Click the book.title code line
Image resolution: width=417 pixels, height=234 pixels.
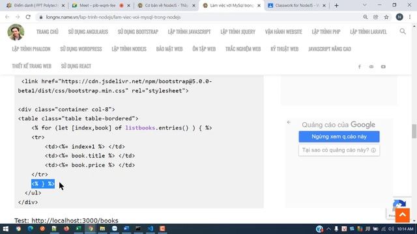(90, 156)
